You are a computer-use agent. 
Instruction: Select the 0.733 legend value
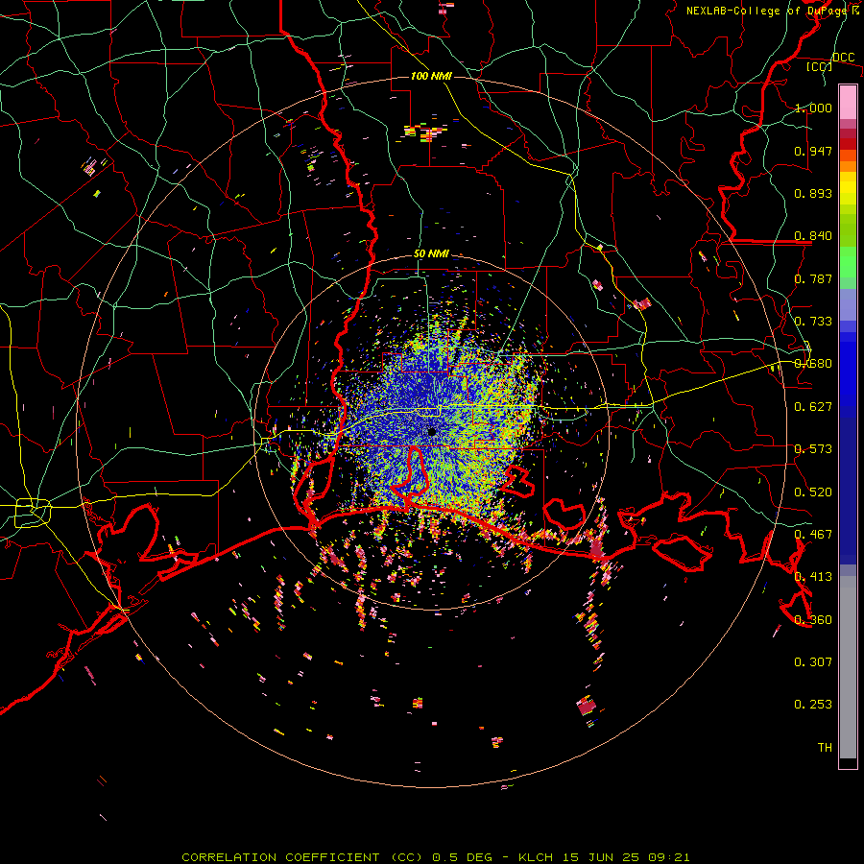click(x=813, y=322)
